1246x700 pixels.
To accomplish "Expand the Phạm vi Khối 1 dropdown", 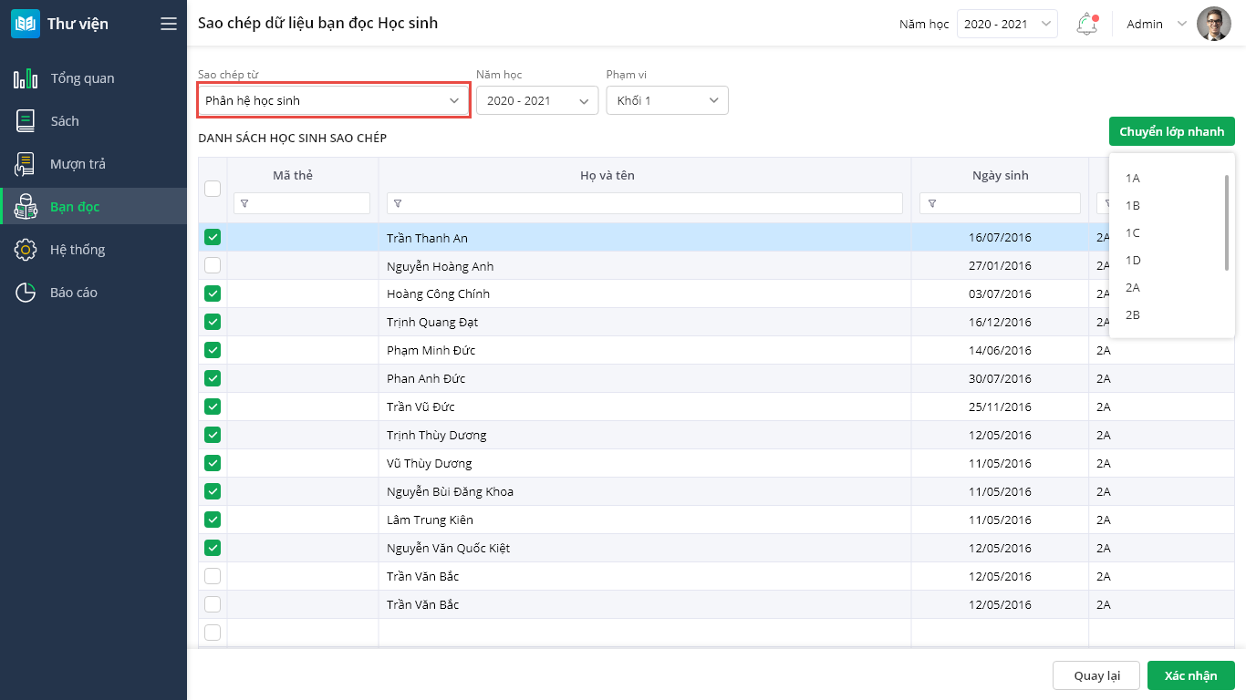I will 667,100.
